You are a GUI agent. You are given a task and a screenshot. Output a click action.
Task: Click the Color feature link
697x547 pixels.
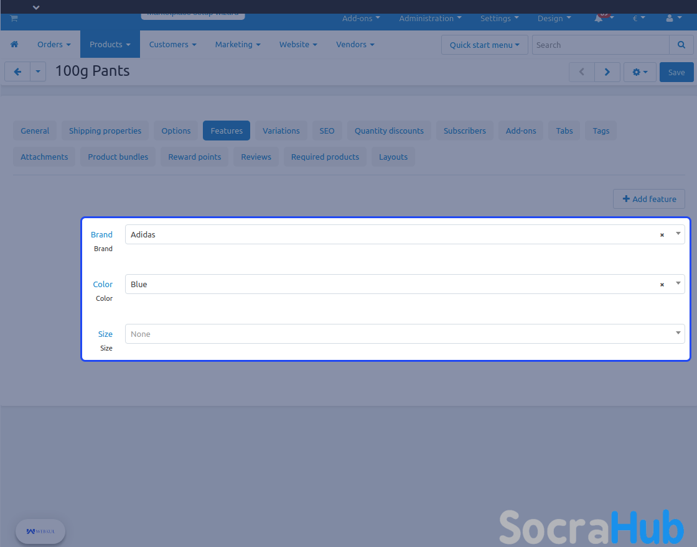[103, 285]
